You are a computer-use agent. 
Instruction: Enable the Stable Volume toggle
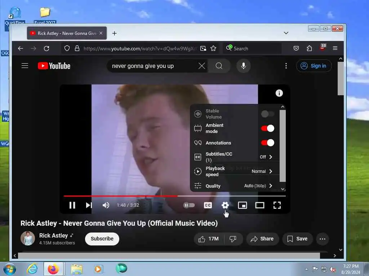[268, 114]
